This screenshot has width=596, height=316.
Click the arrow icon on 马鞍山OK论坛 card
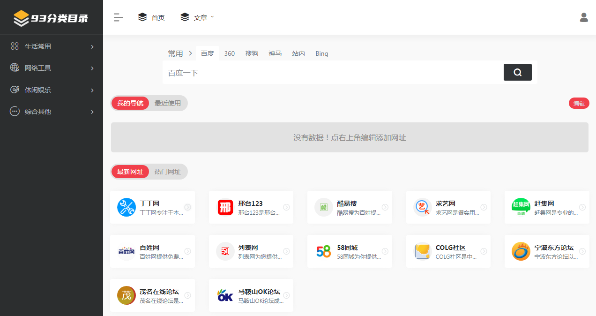(286, 295)
